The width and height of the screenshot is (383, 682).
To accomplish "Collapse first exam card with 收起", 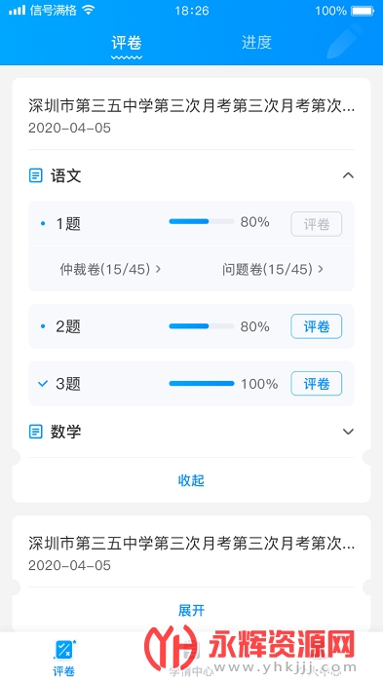I will click(x=191, y=480).
